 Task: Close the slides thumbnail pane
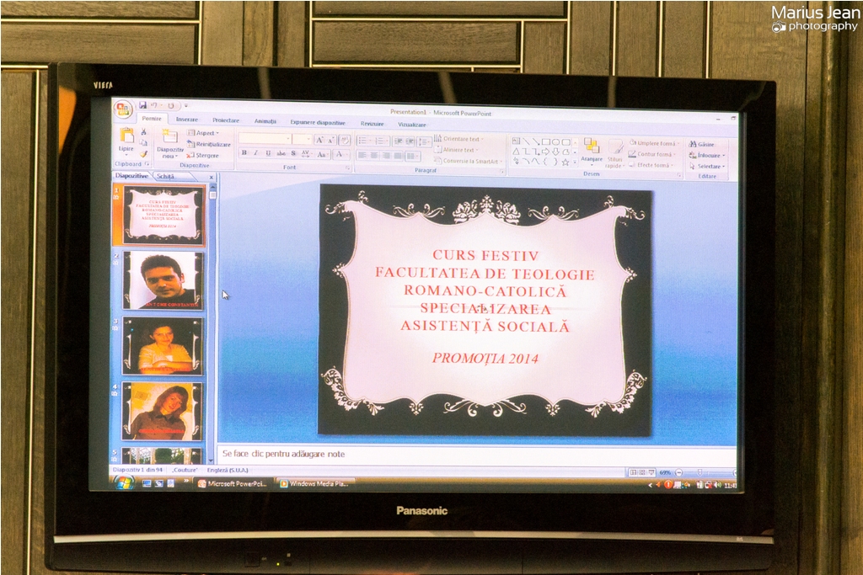(x=212, y=177)
